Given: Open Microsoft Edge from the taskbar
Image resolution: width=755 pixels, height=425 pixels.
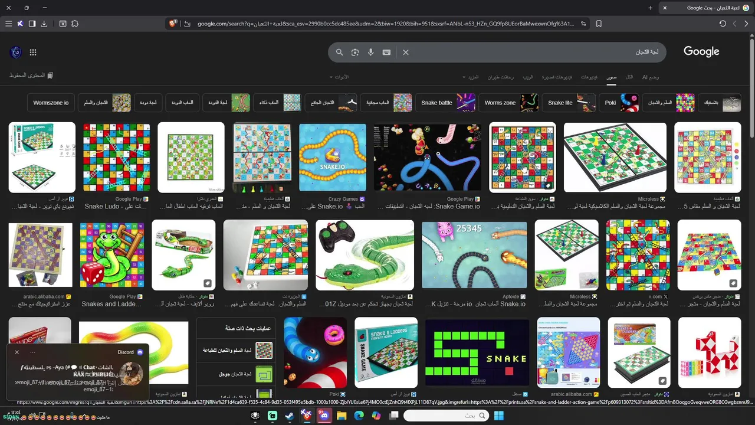Looking at the screenshot, I should point(359,416).
